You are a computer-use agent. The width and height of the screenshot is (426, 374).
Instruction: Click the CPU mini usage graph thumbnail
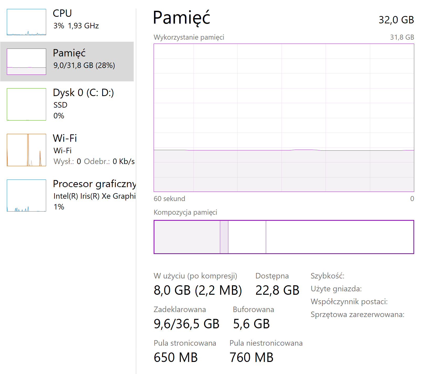coord(26,22)
